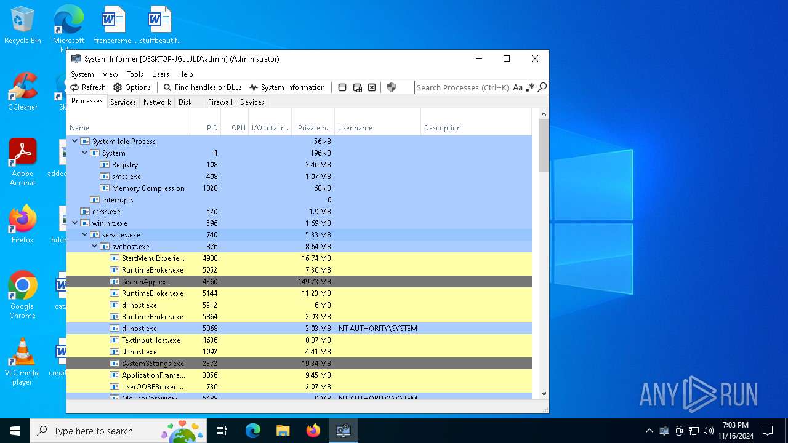Select the ApplicationFrameHost process row
This screenshot has width=788, height=443.
(x=299, y=375)
